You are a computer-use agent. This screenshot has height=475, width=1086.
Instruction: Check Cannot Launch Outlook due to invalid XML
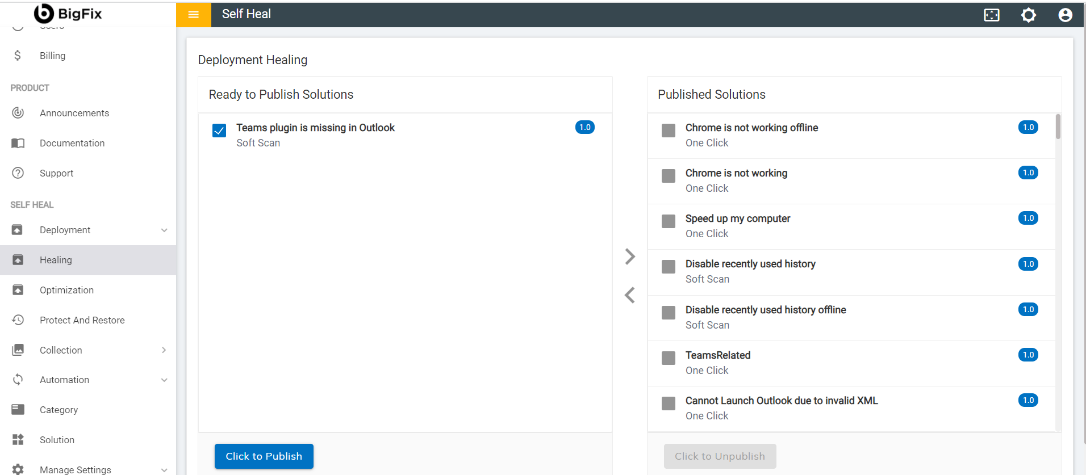click(x=669, y=403)
